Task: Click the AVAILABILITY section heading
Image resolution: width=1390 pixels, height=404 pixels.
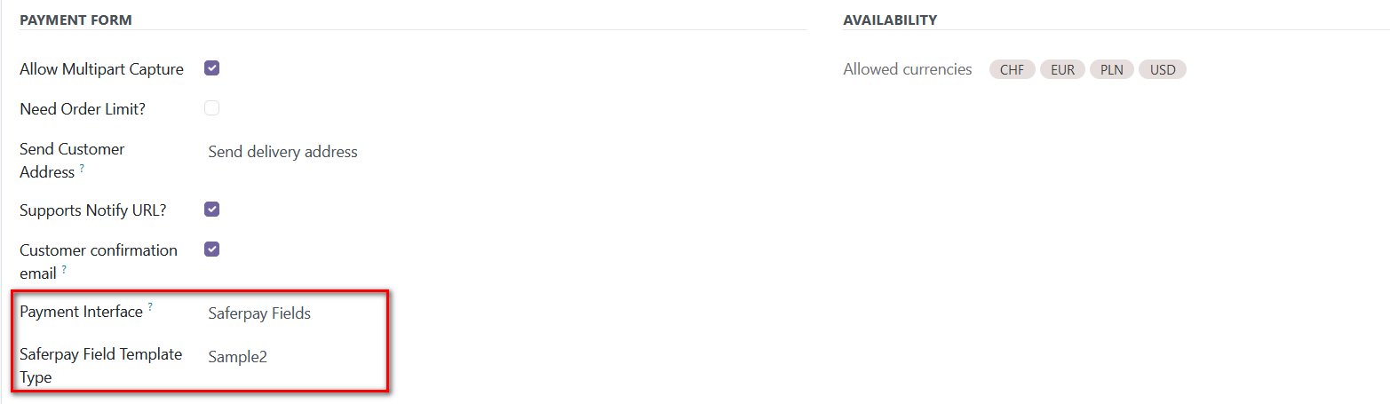Action: point(890,20)
